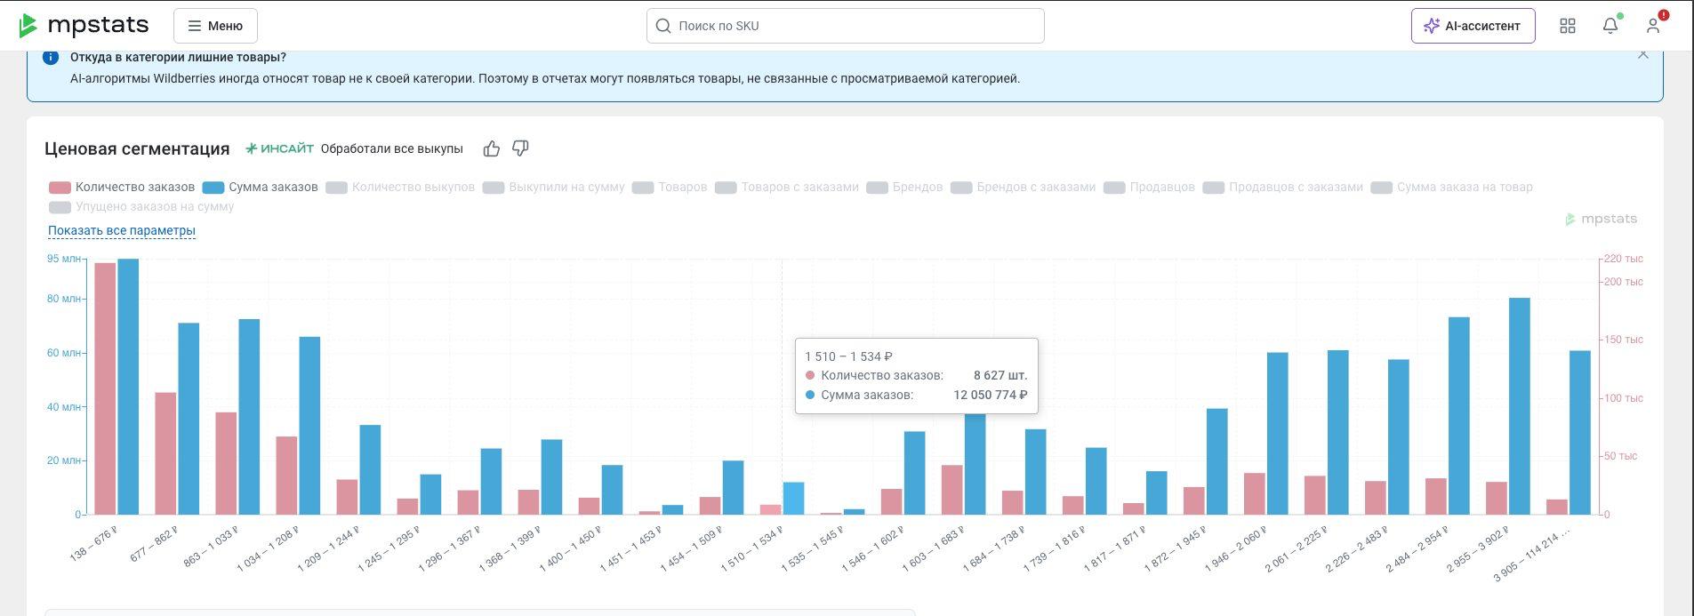Open the Меню button
The image size is (1694, 616).
[215, 26]
